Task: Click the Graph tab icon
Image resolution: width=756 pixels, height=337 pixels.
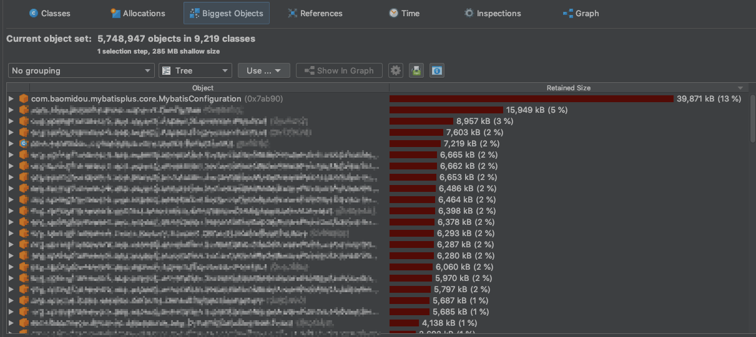Action: 568,13
